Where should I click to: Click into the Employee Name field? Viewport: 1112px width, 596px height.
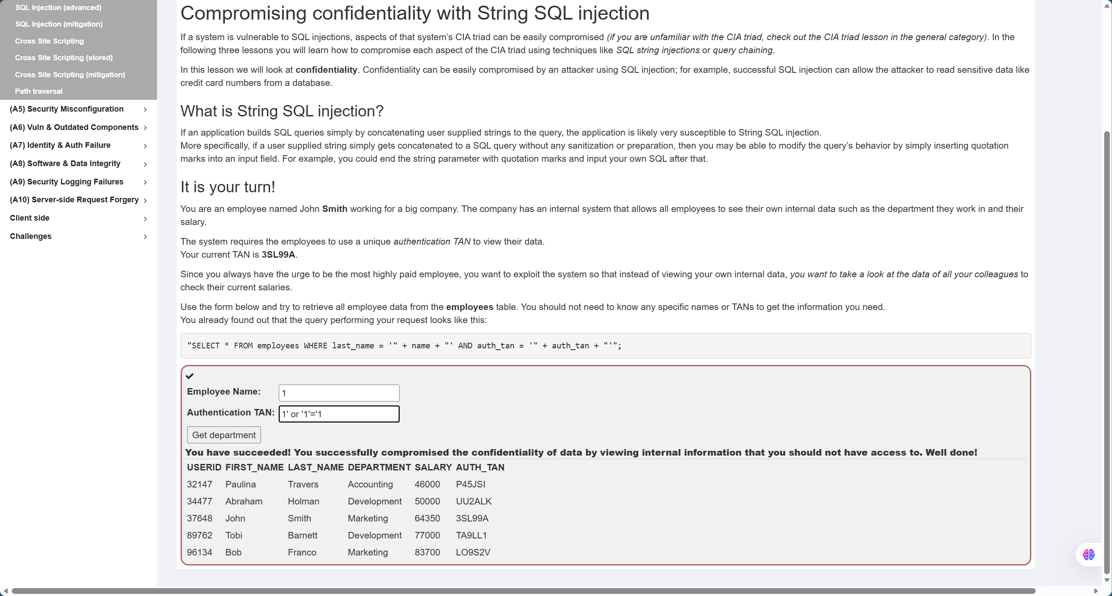click(x=339, y=393)
